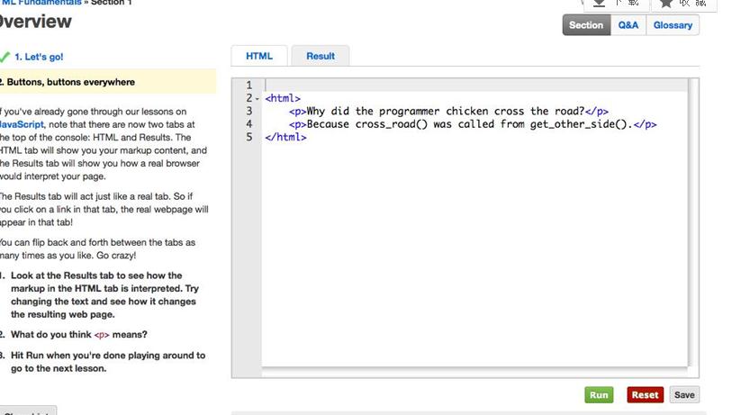This screenshot has width=732, height=415.
Task: Select the Section view button
Action: tap(586, 25)
